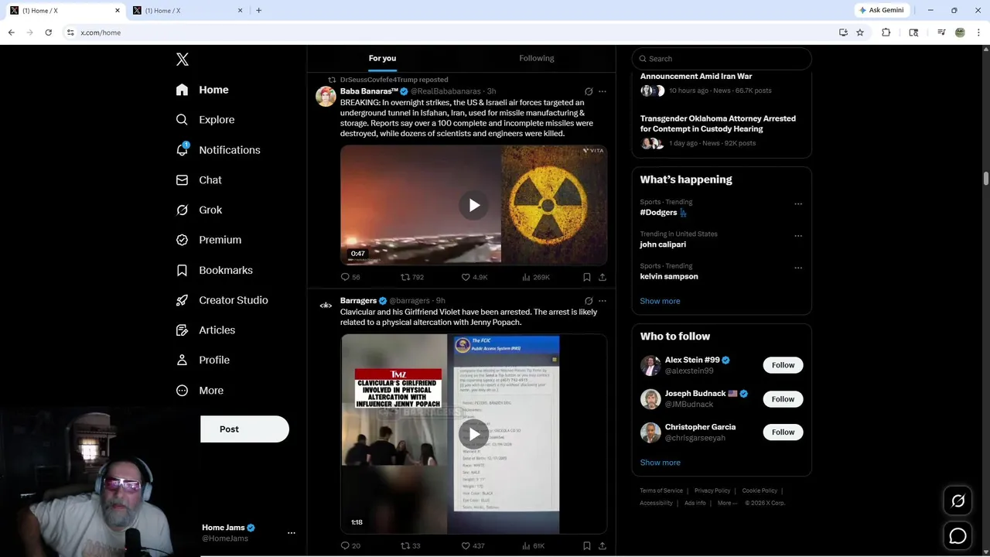
Task: Reply to the Baba Banaras post
Action: (x=350, y=277)
